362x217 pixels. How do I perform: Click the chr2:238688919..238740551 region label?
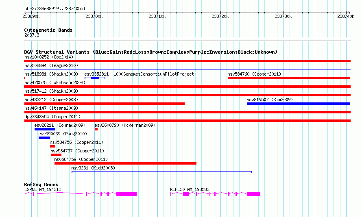[55, 9]
